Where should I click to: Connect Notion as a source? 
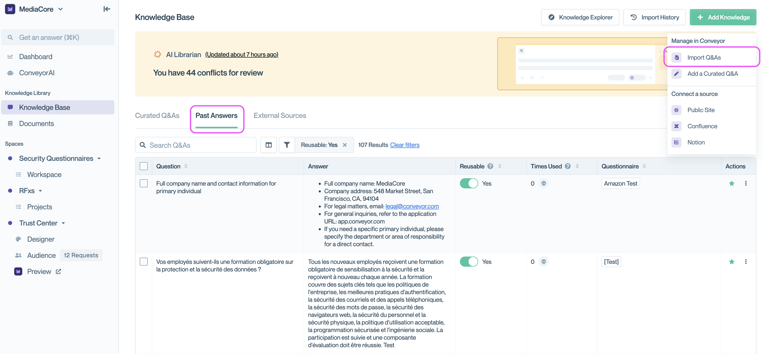(696, 142)
